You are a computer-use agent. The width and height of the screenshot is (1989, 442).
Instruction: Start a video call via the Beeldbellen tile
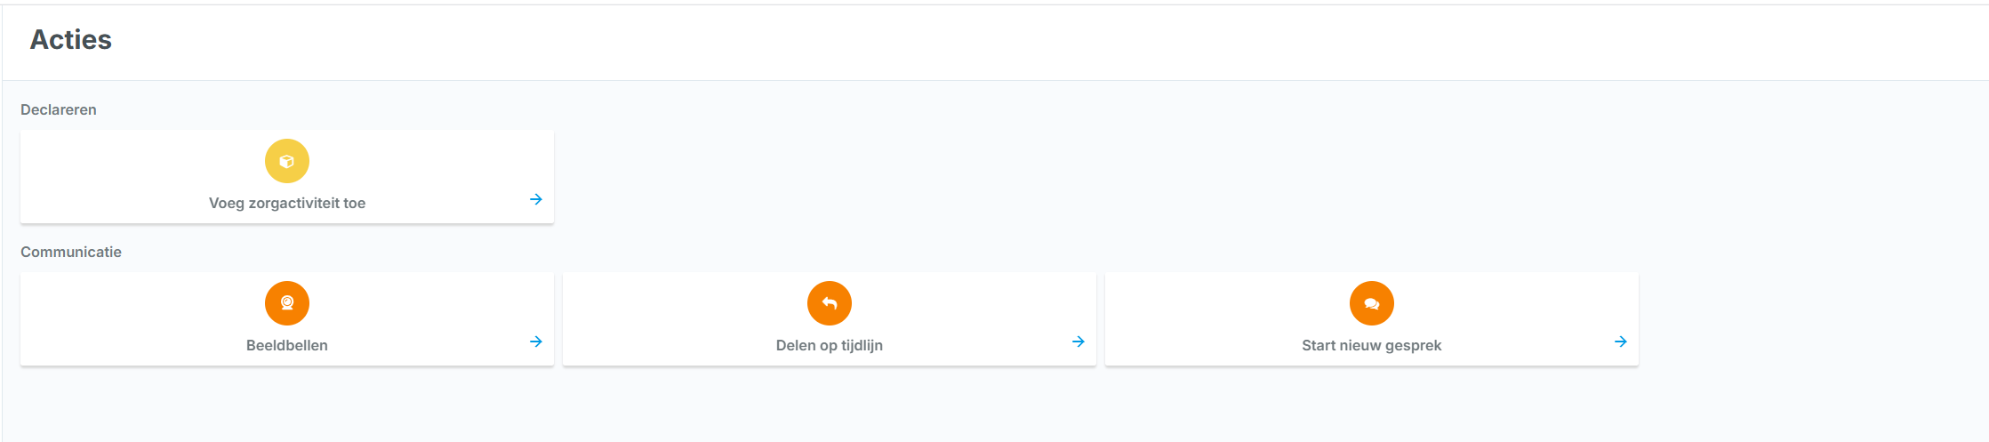point(287,319)
